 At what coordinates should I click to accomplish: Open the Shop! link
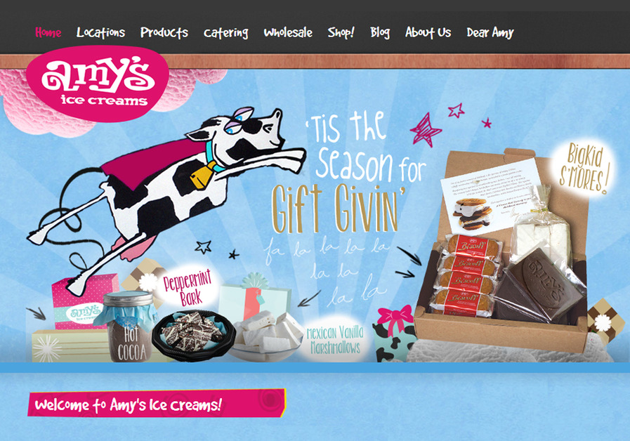(341, 32)
